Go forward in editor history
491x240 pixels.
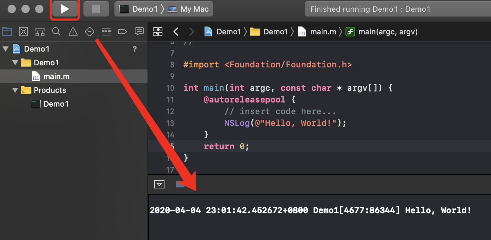[x=192, y=32]
